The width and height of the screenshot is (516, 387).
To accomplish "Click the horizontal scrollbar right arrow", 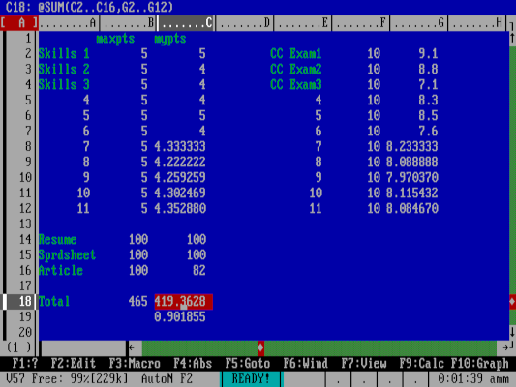I will (x=505, y=347).
